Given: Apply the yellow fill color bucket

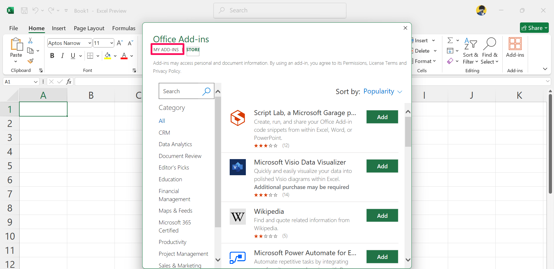Looking at the screenshot, I should 108,56.
